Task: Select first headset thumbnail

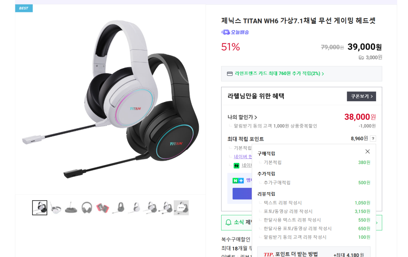Action: [40, 208]
